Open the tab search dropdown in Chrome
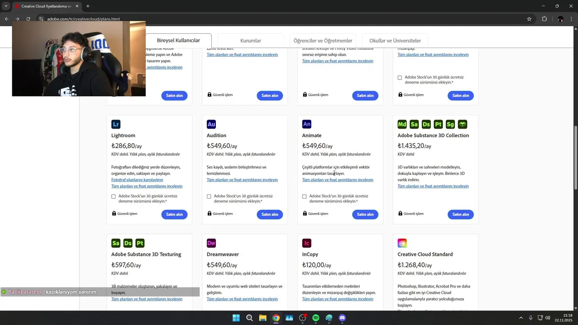 [x=6, y=6]
